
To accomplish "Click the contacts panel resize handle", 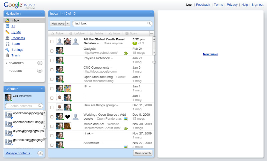I will coord(44,138).
